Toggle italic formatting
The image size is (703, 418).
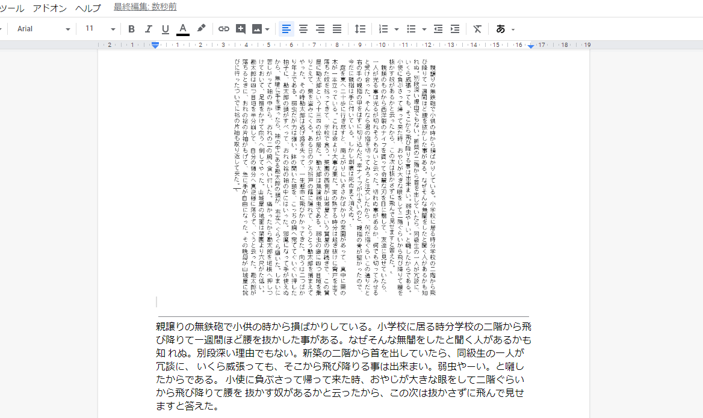[x=149, y=29]
